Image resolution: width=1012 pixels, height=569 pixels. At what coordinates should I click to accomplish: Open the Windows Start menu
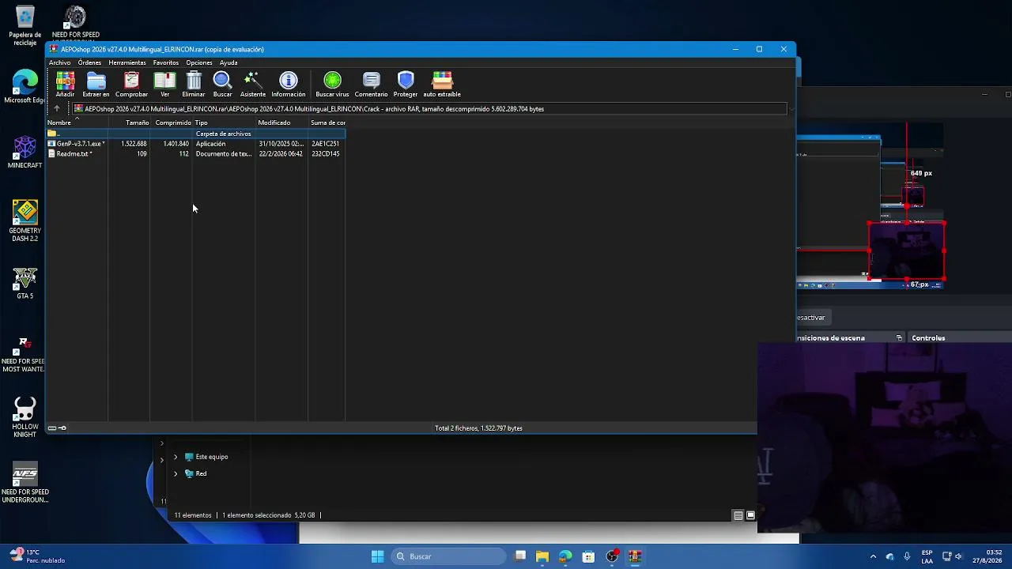[377, 556]
